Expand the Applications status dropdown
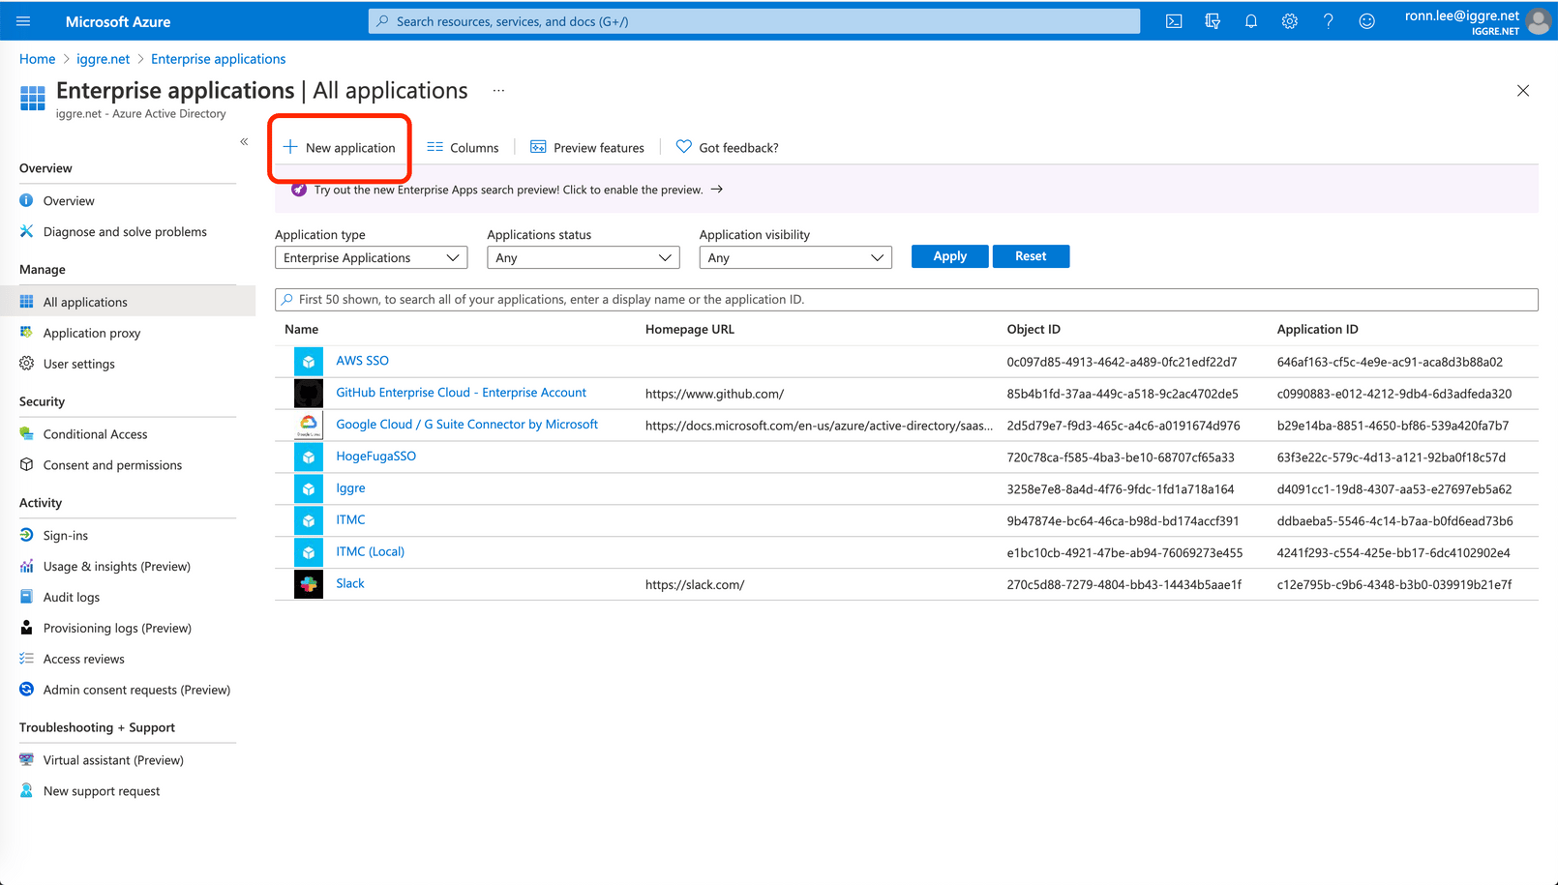 click(584, 258)
